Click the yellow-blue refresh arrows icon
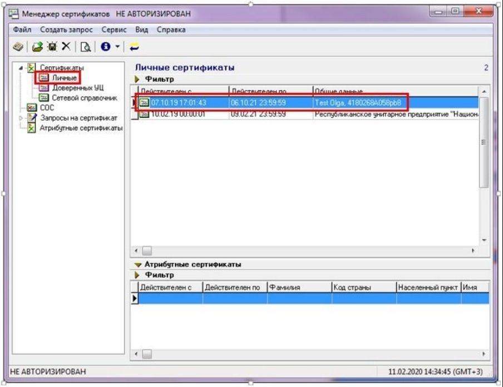Viewport: 503px width, 387px height. 134,47
